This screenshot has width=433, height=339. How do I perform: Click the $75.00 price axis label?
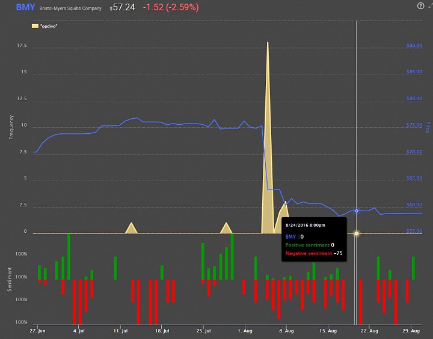(x=414, y=125)
